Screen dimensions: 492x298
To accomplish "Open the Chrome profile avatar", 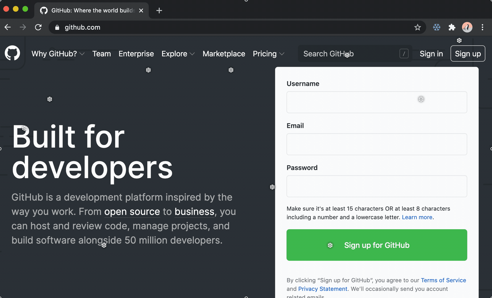I will coord(467,27).
